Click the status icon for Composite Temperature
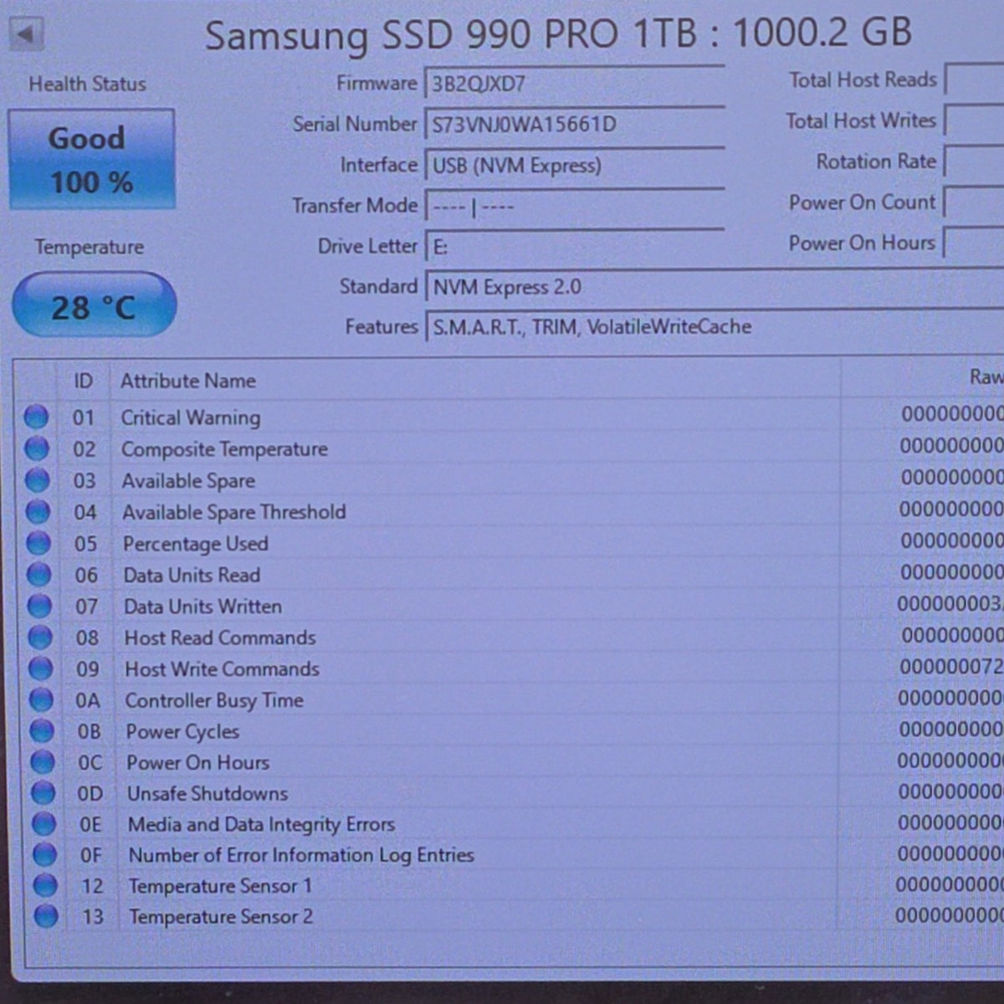 37,448
